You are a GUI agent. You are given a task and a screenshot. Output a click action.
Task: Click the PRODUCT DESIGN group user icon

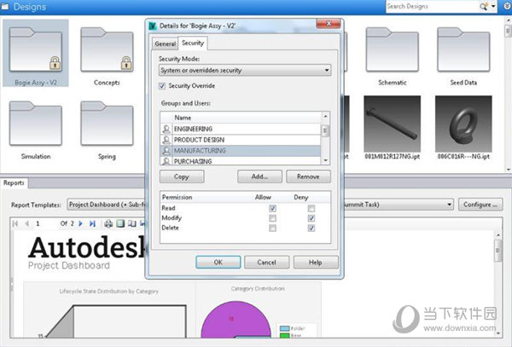pyautogui.click(x=166, y=140)
